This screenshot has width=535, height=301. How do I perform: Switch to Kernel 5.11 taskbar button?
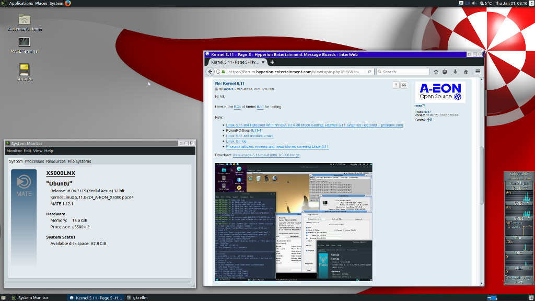96,298
